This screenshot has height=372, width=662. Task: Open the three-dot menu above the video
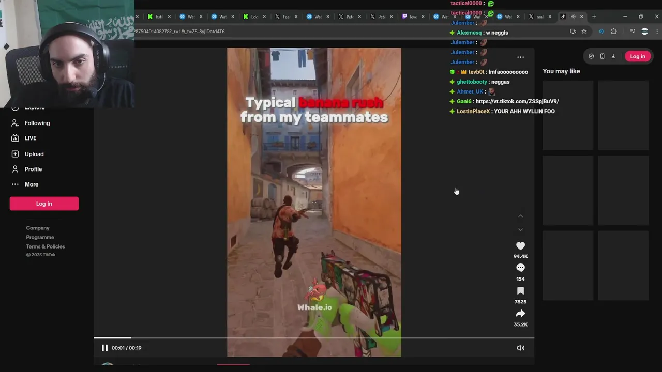click(x=520, y=57)
